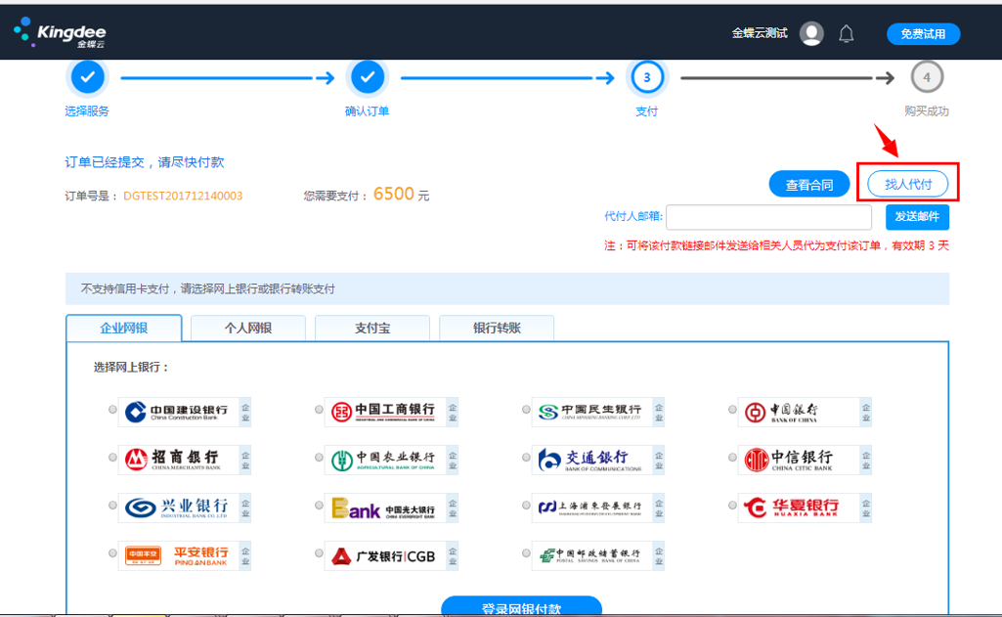1002x617 pixels.
Task: Click the 中国银行 Bank of China logo
Action: pyautogui.click(x=805, y=412)
